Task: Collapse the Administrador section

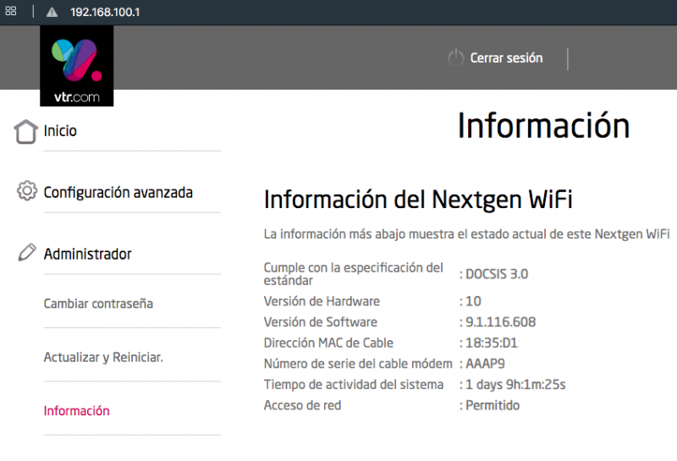Action: pos(87,254)
